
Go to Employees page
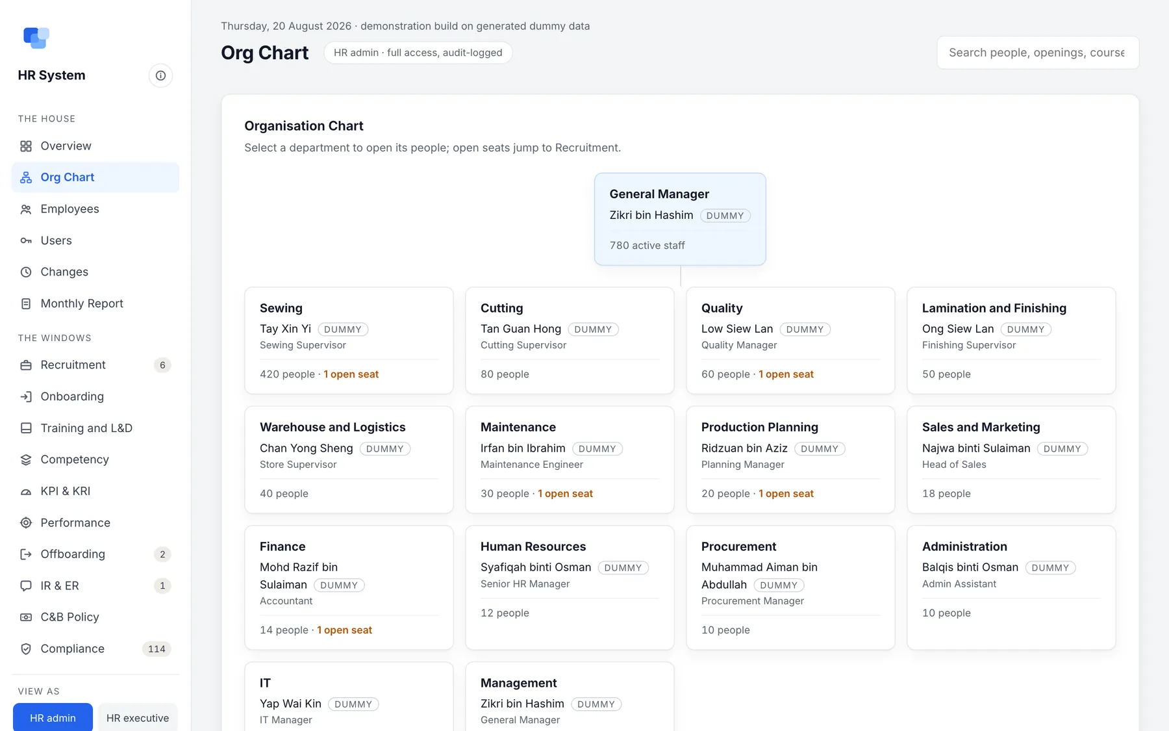(x=95, y=209)
